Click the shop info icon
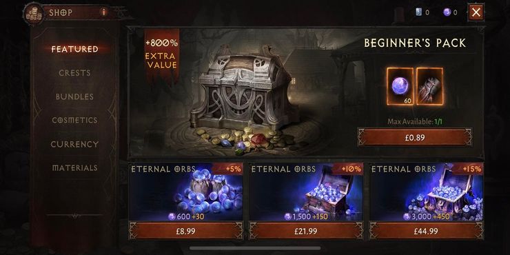Viewport: 510px width, 255px height. pyautogui.click(x=104, y=12)
